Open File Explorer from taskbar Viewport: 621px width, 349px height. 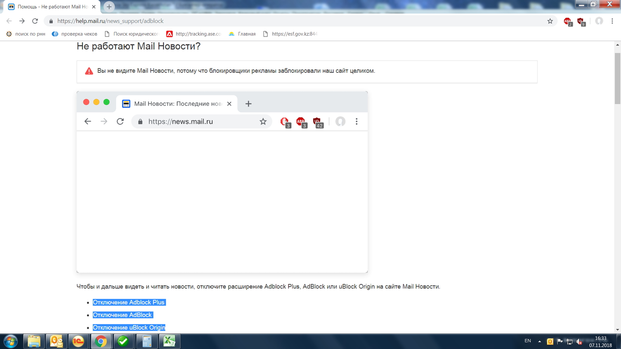tap(34, 341)
